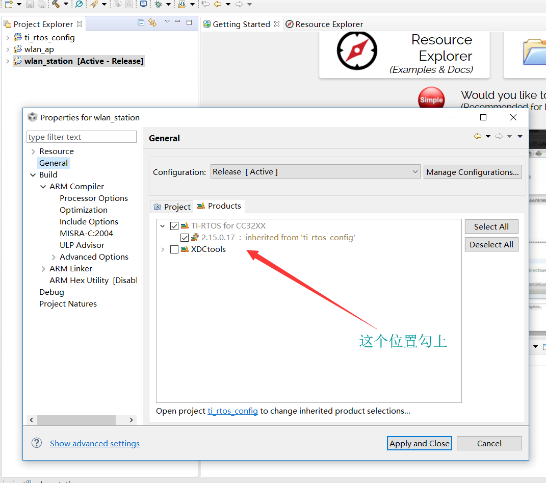
Task: Click the properties dialog help icon
Action: coord(37,443)
